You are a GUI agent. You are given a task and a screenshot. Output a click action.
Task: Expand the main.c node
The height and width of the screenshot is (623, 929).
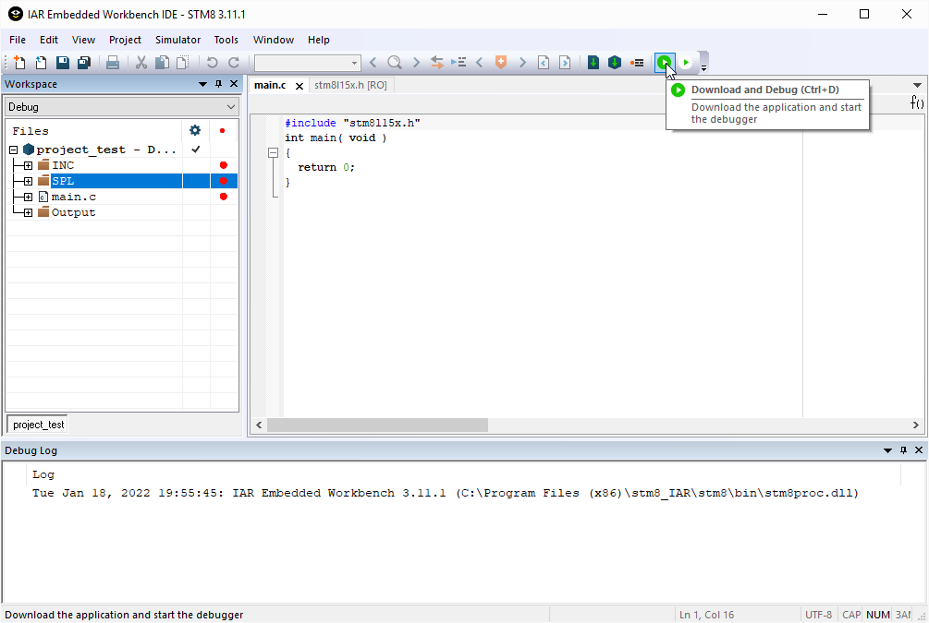(28, 197)
